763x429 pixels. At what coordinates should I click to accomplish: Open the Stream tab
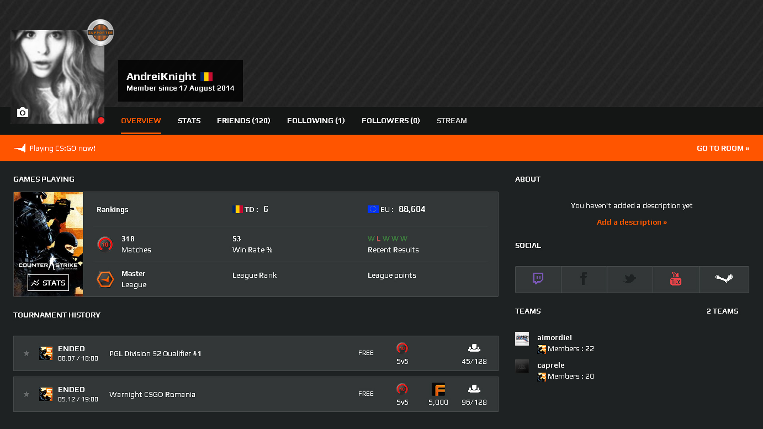point(451,121)
